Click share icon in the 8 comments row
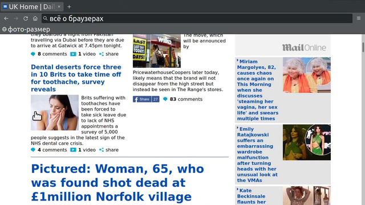The width and height of the screenshot is (365, 205). (102, 54)
